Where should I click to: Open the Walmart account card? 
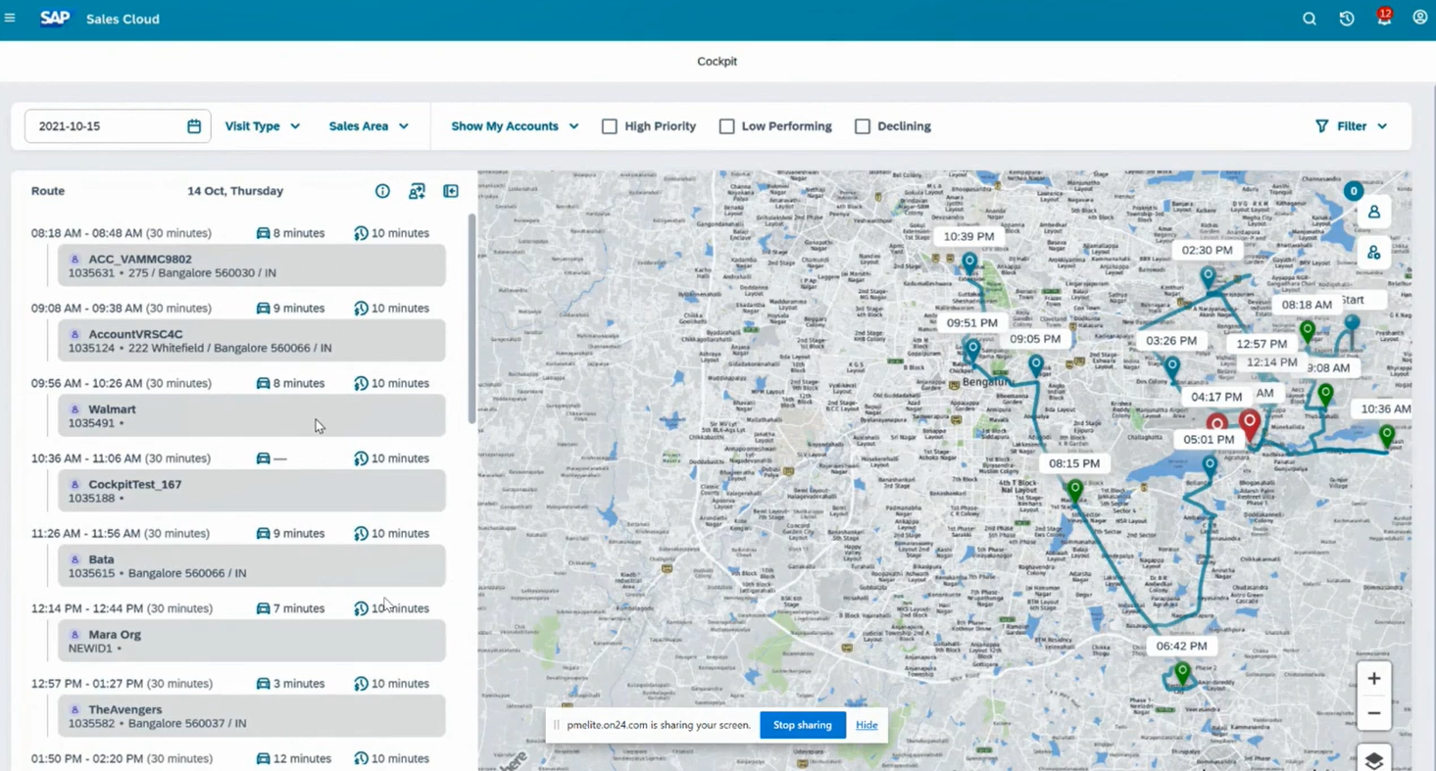(x=252, y=415)
